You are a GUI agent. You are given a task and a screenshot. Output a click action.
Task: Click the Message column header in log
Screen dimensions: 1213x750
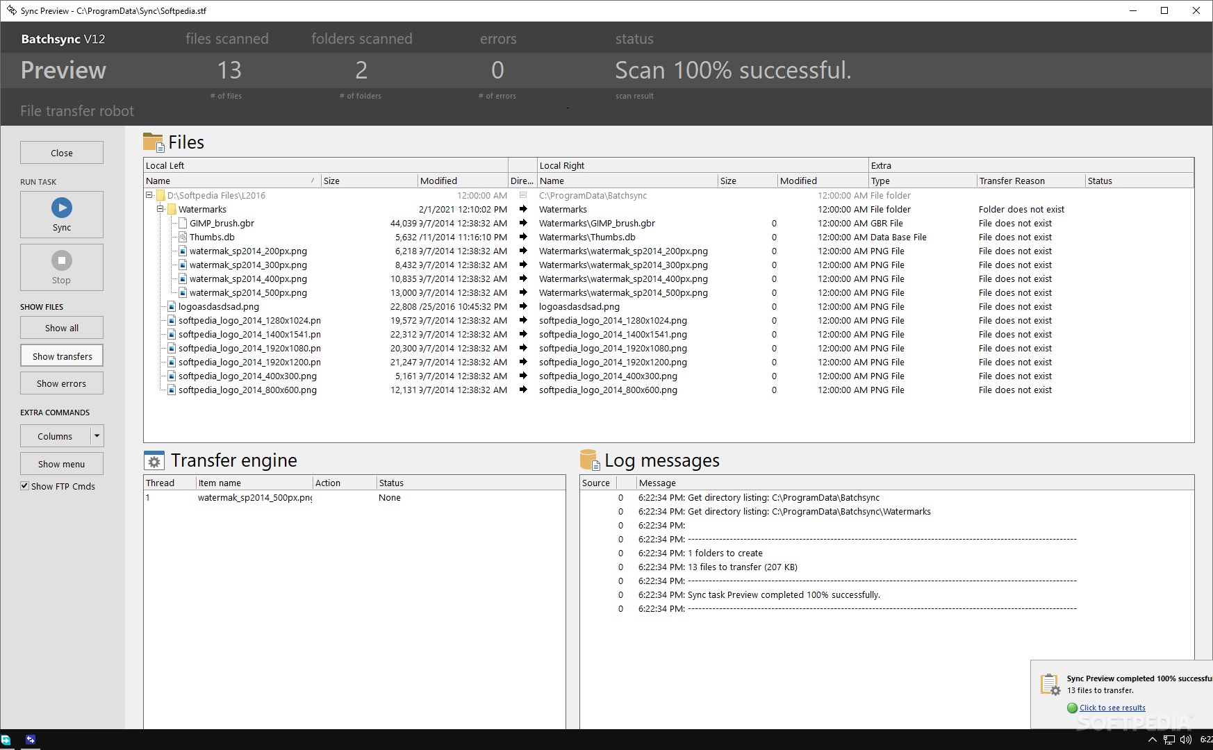[x=915, y=483]
